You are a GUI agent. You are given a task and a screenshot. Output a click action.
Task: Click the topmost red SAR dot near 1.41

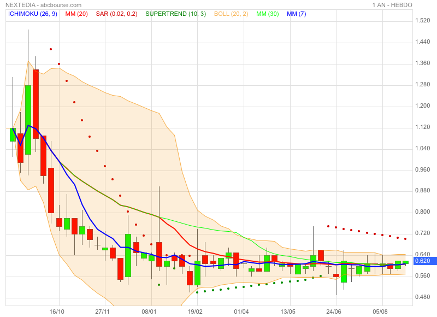point(51,49)
